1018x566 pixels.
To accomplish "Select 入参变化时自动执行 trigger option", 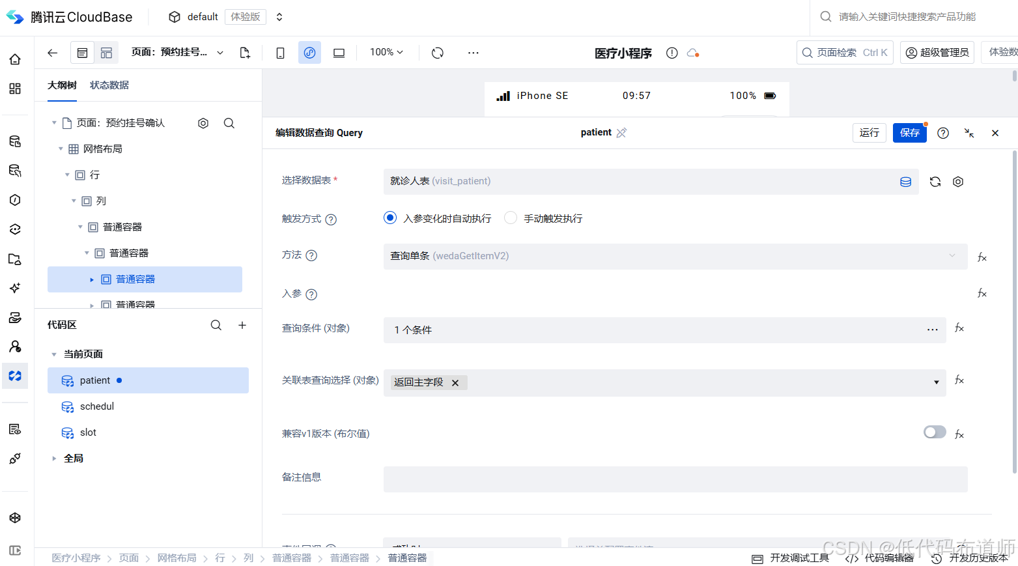I will [389, 218].
